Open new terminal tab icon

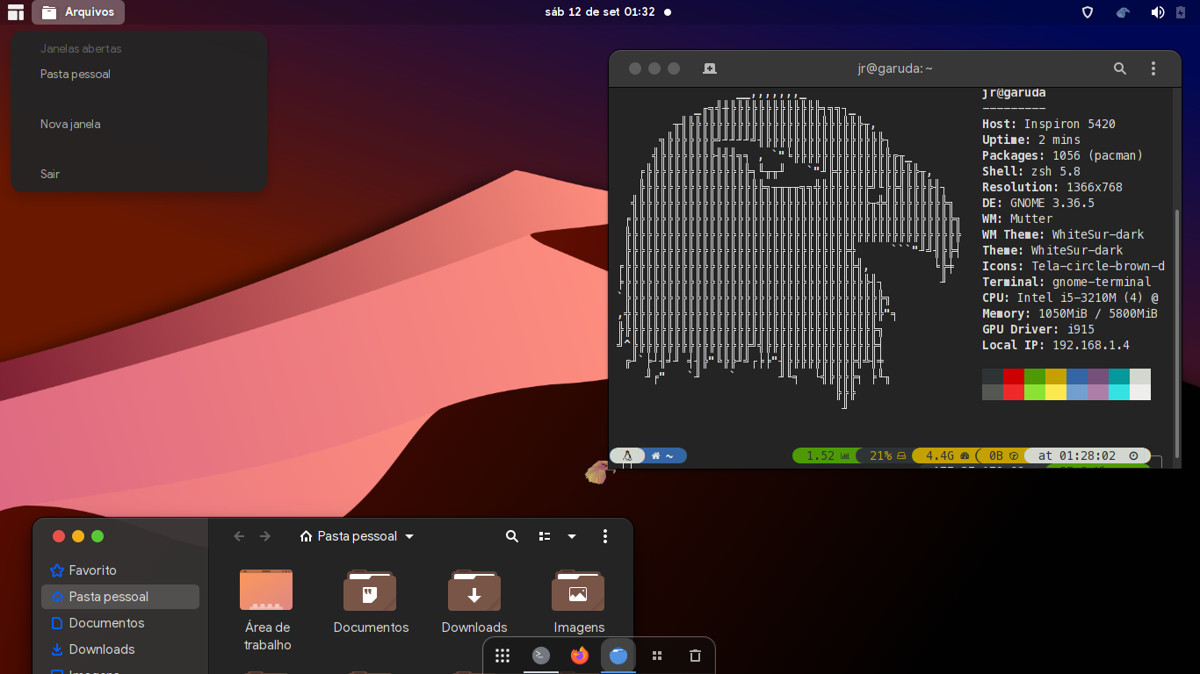(710, 68)
